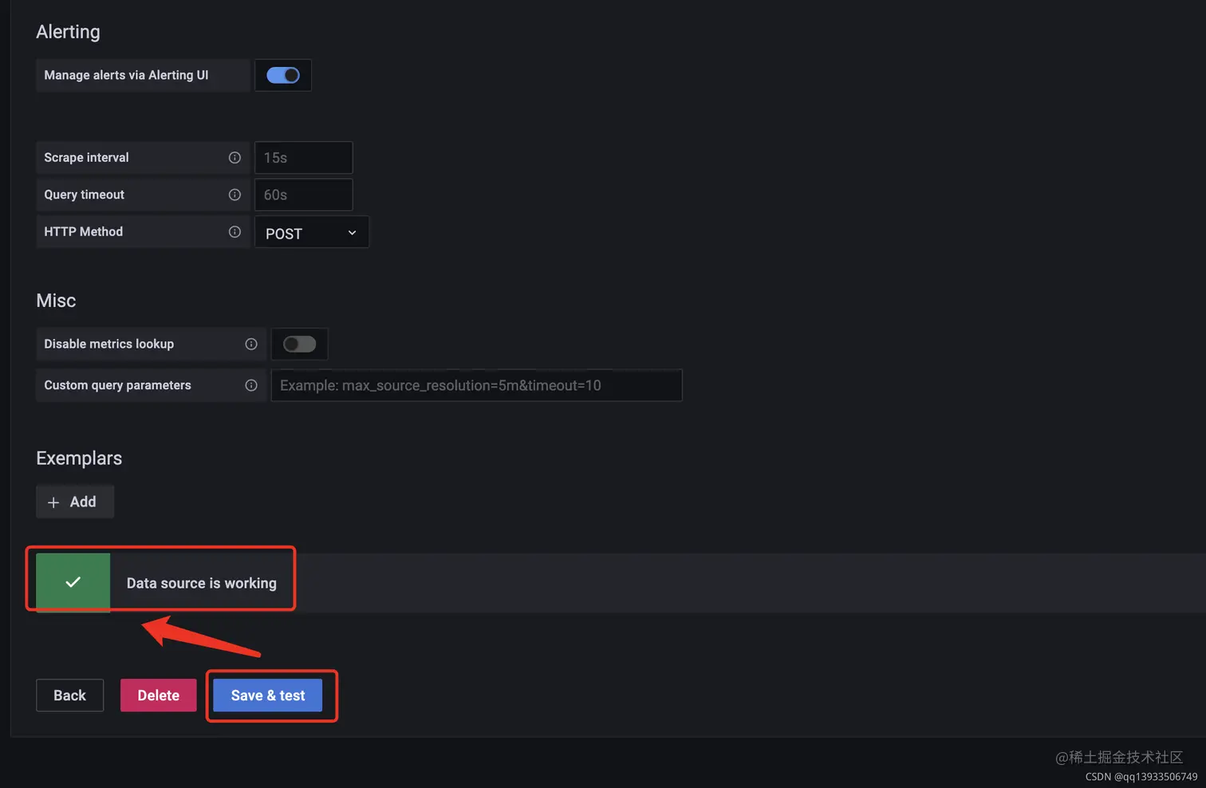This screenshot has height=788, width=1206.
Task: Click the Custom query parameters info icon
Action: pyautogui.click(x=251, y=385)
